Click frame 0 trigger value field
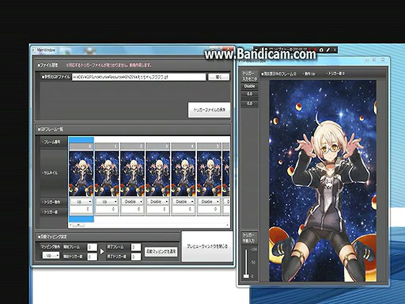Image resolution: width=405 pixels, height=304 pixels. [x=82, y=209]
